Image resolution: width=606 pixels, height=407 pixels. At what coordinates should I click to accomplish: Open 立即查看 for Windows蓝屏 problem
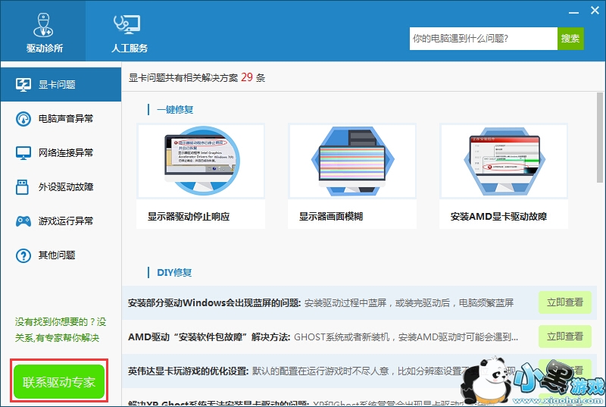point(565,302)
